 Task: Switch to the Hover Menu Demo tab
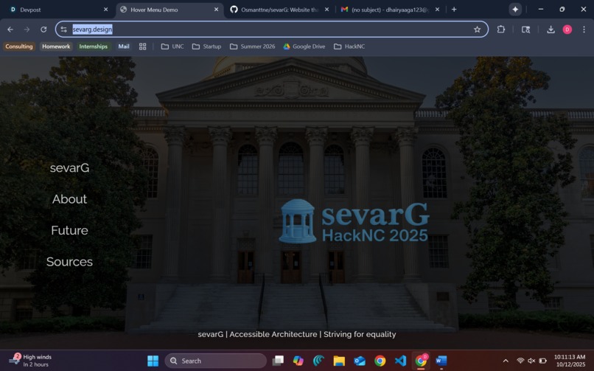(x=170, y=10)
